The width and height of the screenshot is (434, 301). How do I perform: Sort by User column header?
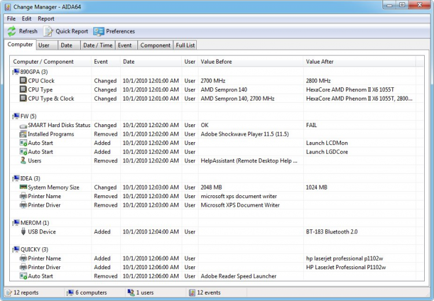click(190, 62)
